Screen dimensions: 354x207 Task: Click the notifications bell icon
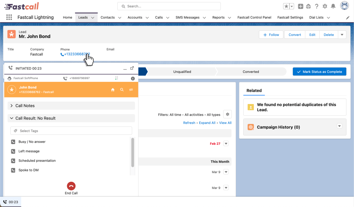coord(333,6)
